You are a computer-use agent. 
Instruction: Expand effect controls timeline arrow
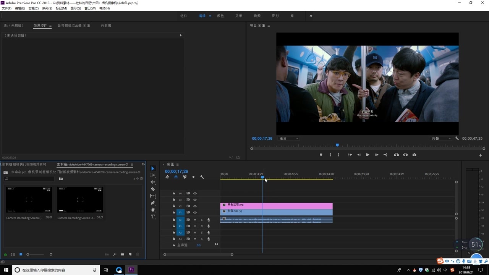point(181,35)
